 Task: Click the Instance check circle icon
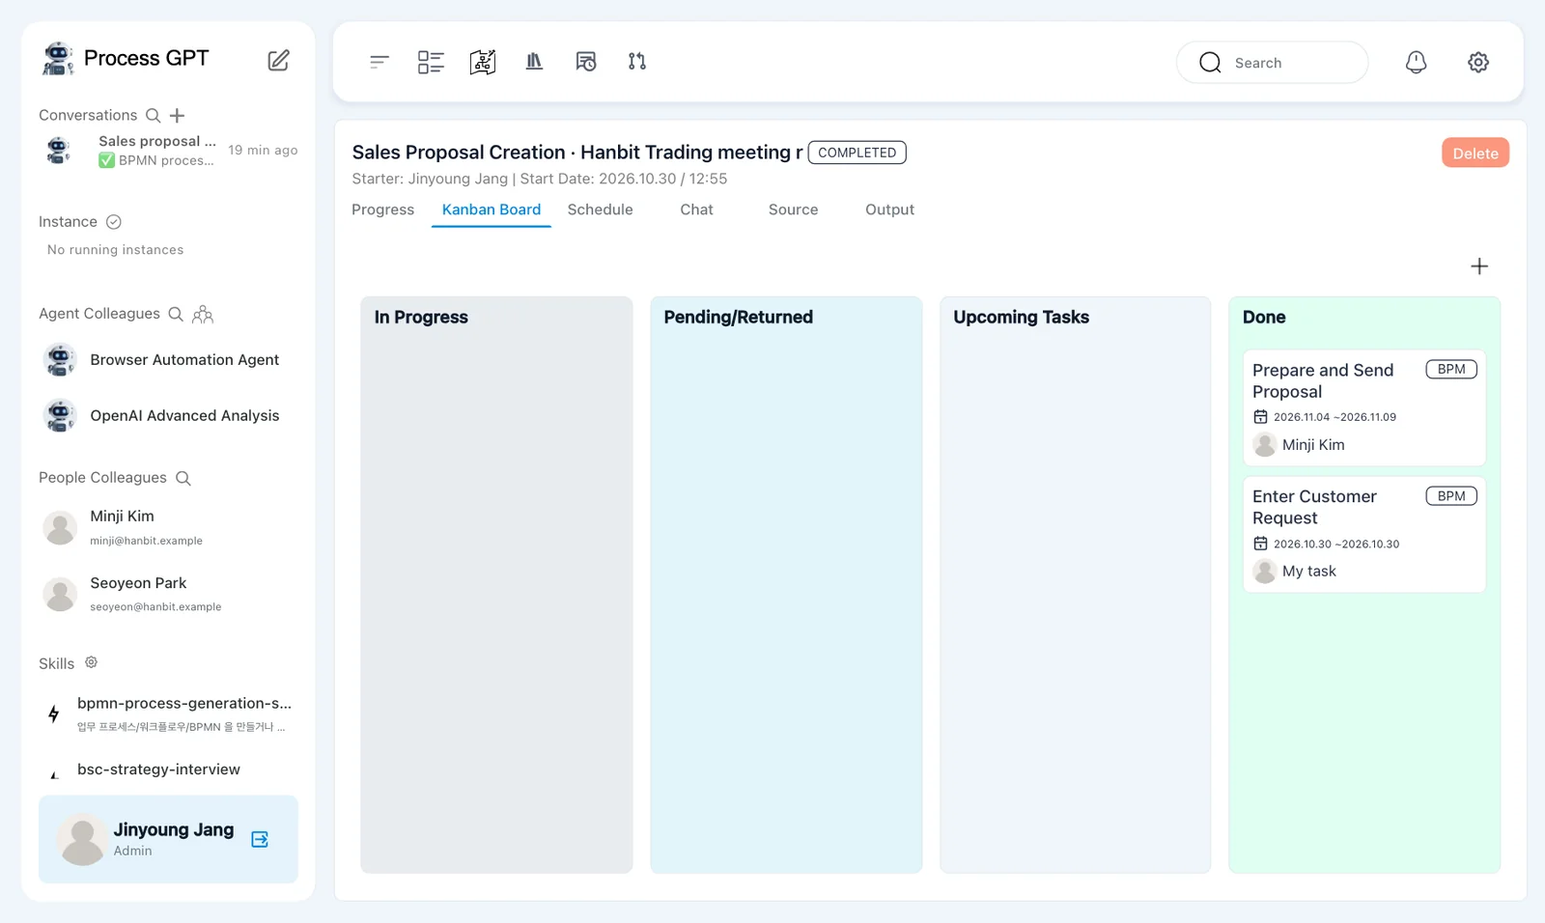click(x=114, y=222)
